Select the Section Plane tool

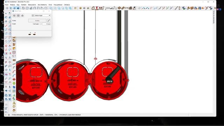click(x=10, y=91)
